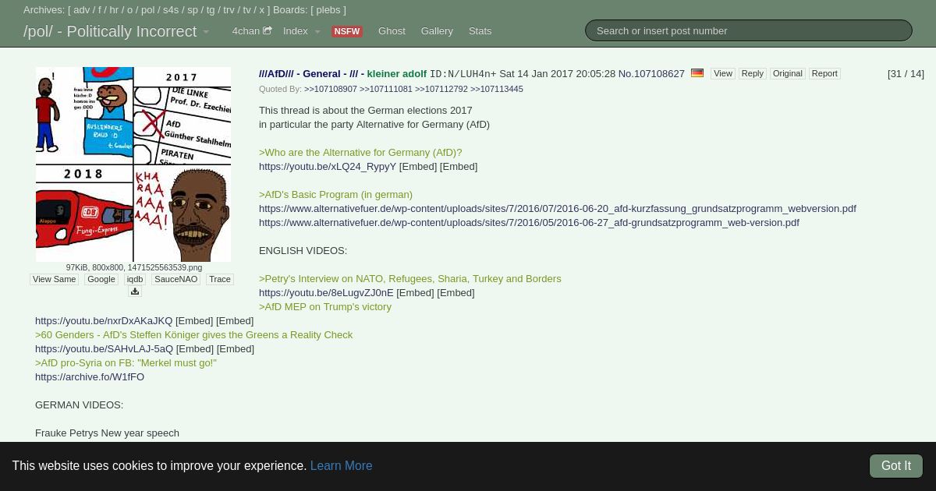Viewport: 936px width, 491px height.
Task: Open quoting post >>107113445
Action: point(497,90)
